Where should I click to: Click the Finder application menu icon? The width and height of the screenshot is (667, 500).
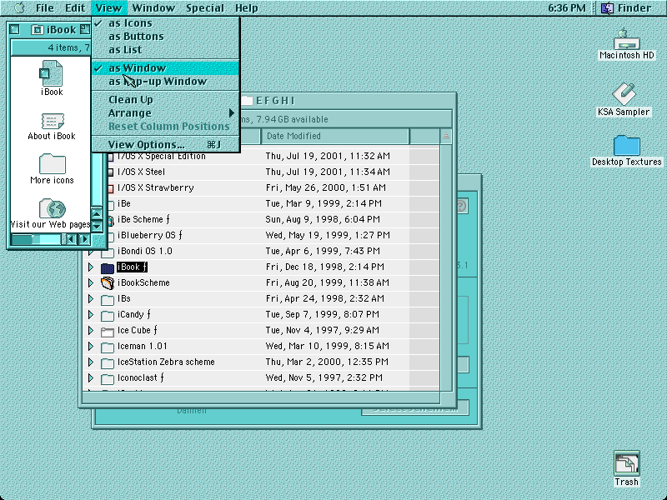point(607,7)
